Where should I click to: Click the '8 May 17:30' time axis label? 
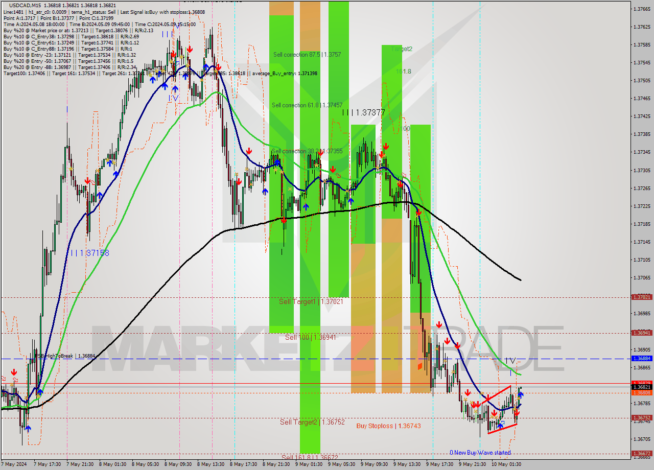[243, 464]
